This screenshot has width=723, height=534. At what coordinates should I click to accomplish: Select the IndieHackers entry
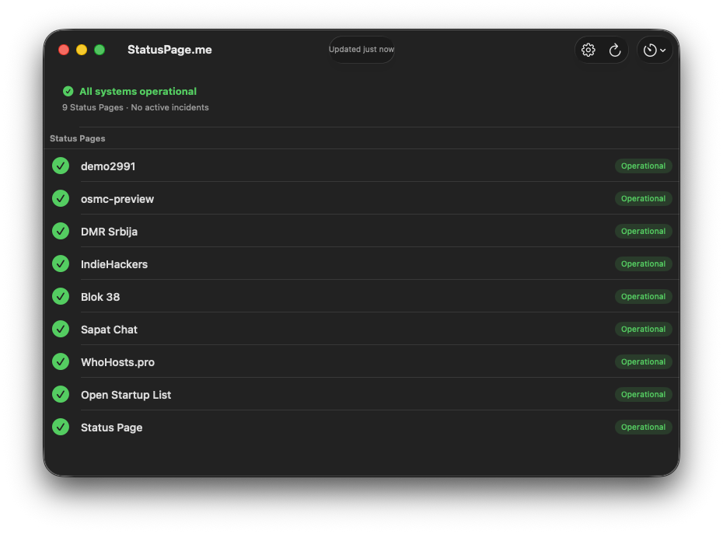point(361,264)
